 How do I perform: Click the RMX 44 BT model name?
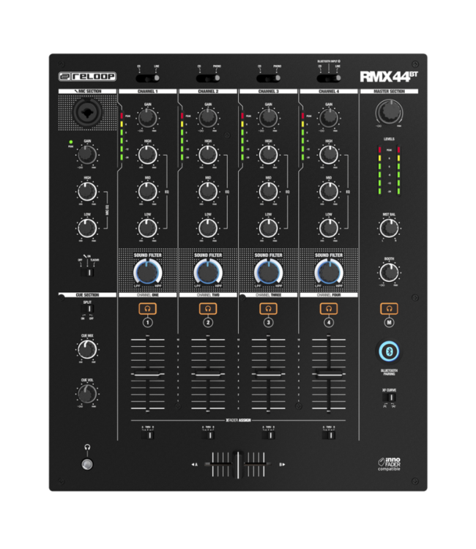pyautogui.click(x=389, y=77)
